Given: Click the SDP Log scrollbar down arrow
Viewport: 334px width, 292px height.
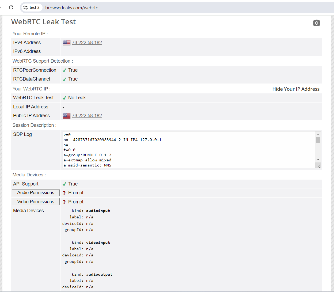Looking at the screenshot, I should [318, 160].
